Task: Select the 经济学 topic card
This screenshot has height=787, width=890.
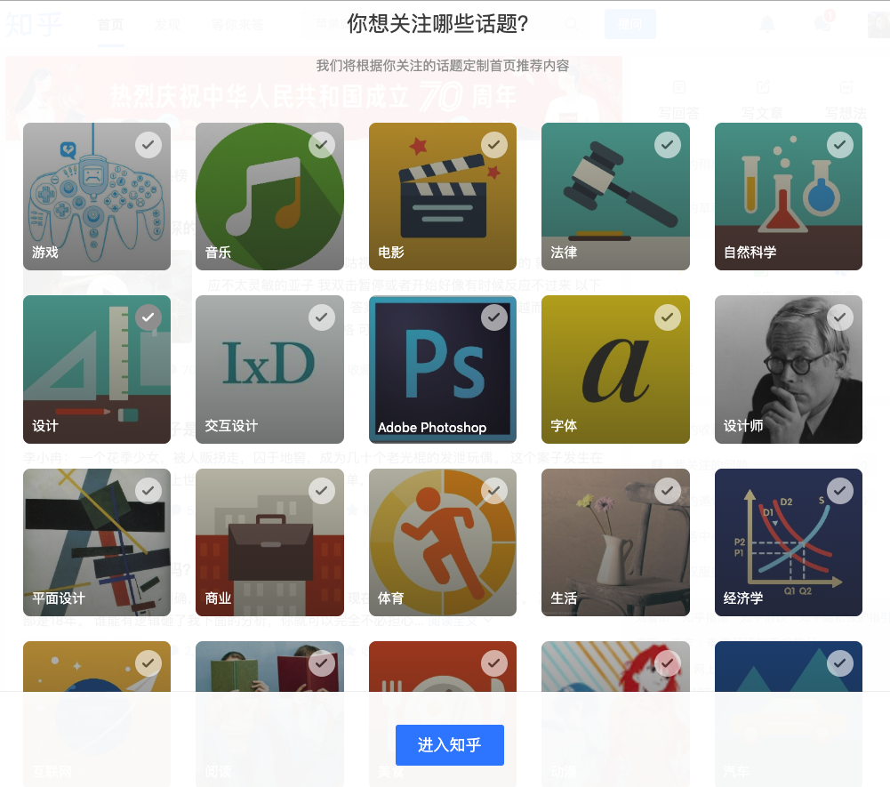Action: point(789,542)
